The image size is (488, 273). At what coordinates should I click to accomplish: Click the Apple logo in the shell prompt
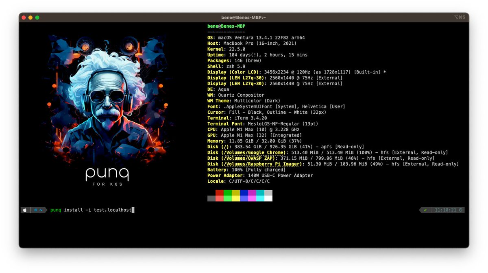click(x=24, y=210)
